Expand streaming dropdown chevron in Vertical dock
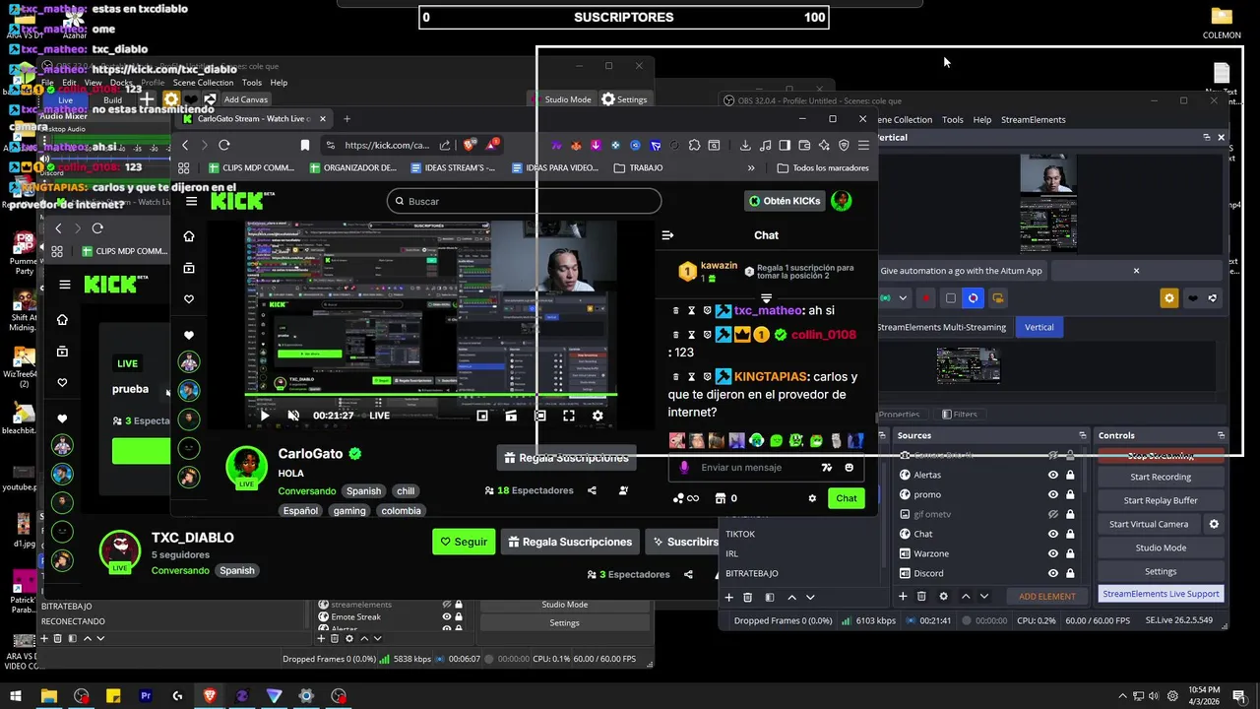1260x709 pixels. point(903,298)
